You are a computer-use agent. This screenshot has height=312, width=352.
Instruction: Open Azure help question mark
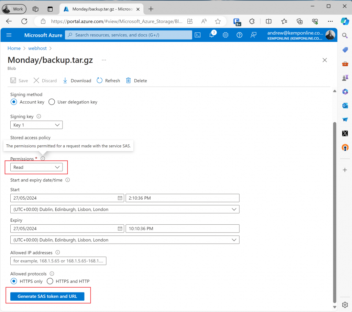click(x=239, y=35)
